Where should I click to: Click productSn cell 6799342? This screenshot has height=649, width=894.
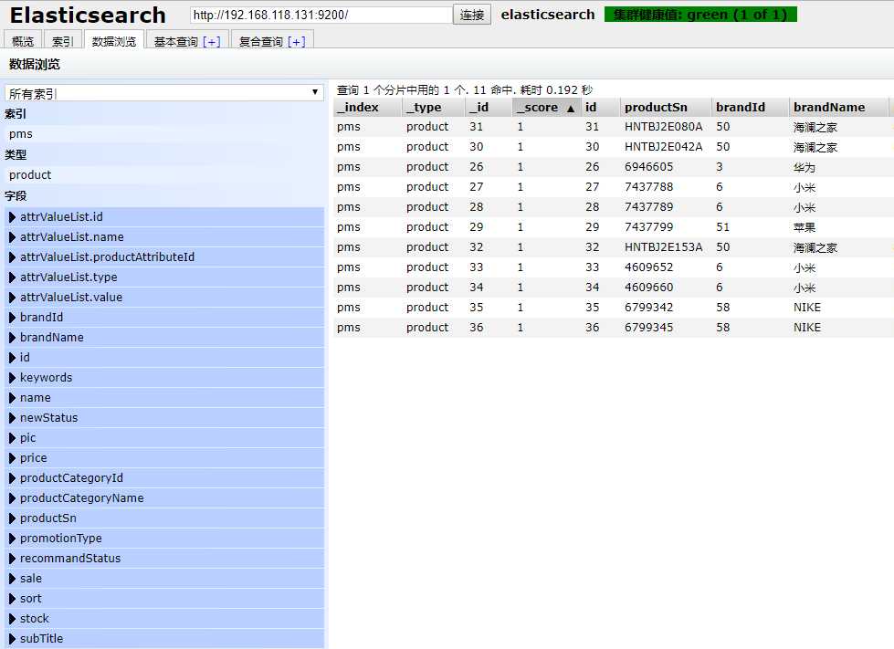point(649,307)
